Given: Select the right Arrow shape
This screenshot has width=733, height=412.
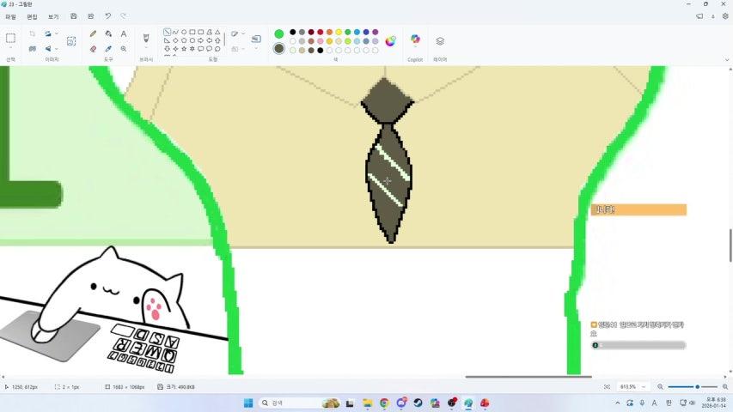Looking at the screenshot, I should 200,40.
